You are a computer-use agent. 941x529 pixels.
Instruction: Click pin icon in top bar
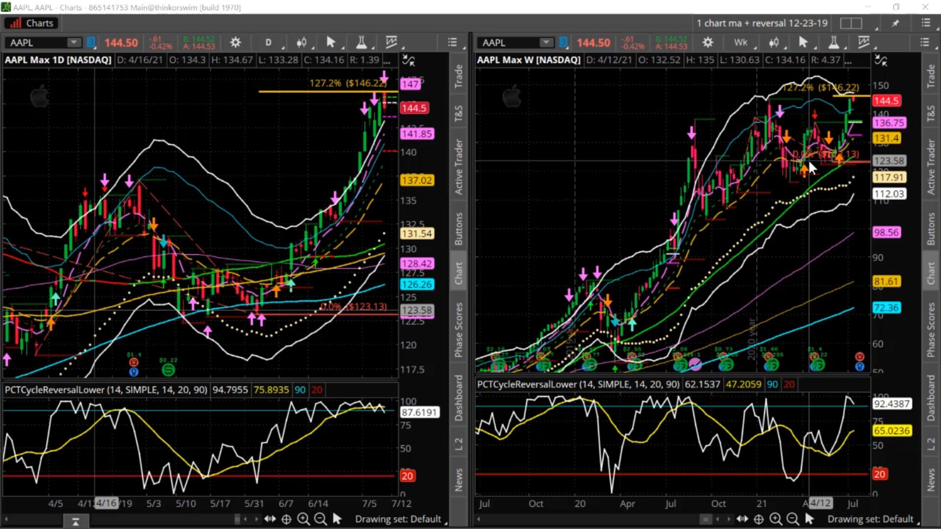(895, 23)
